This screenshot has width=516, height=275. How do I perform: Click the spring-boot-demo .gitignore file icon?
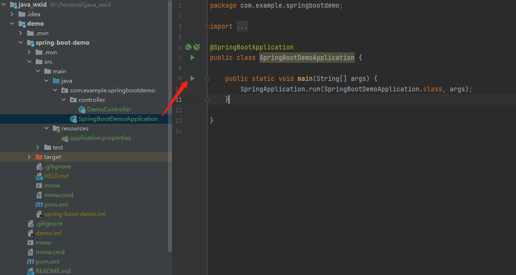(39, 167)
